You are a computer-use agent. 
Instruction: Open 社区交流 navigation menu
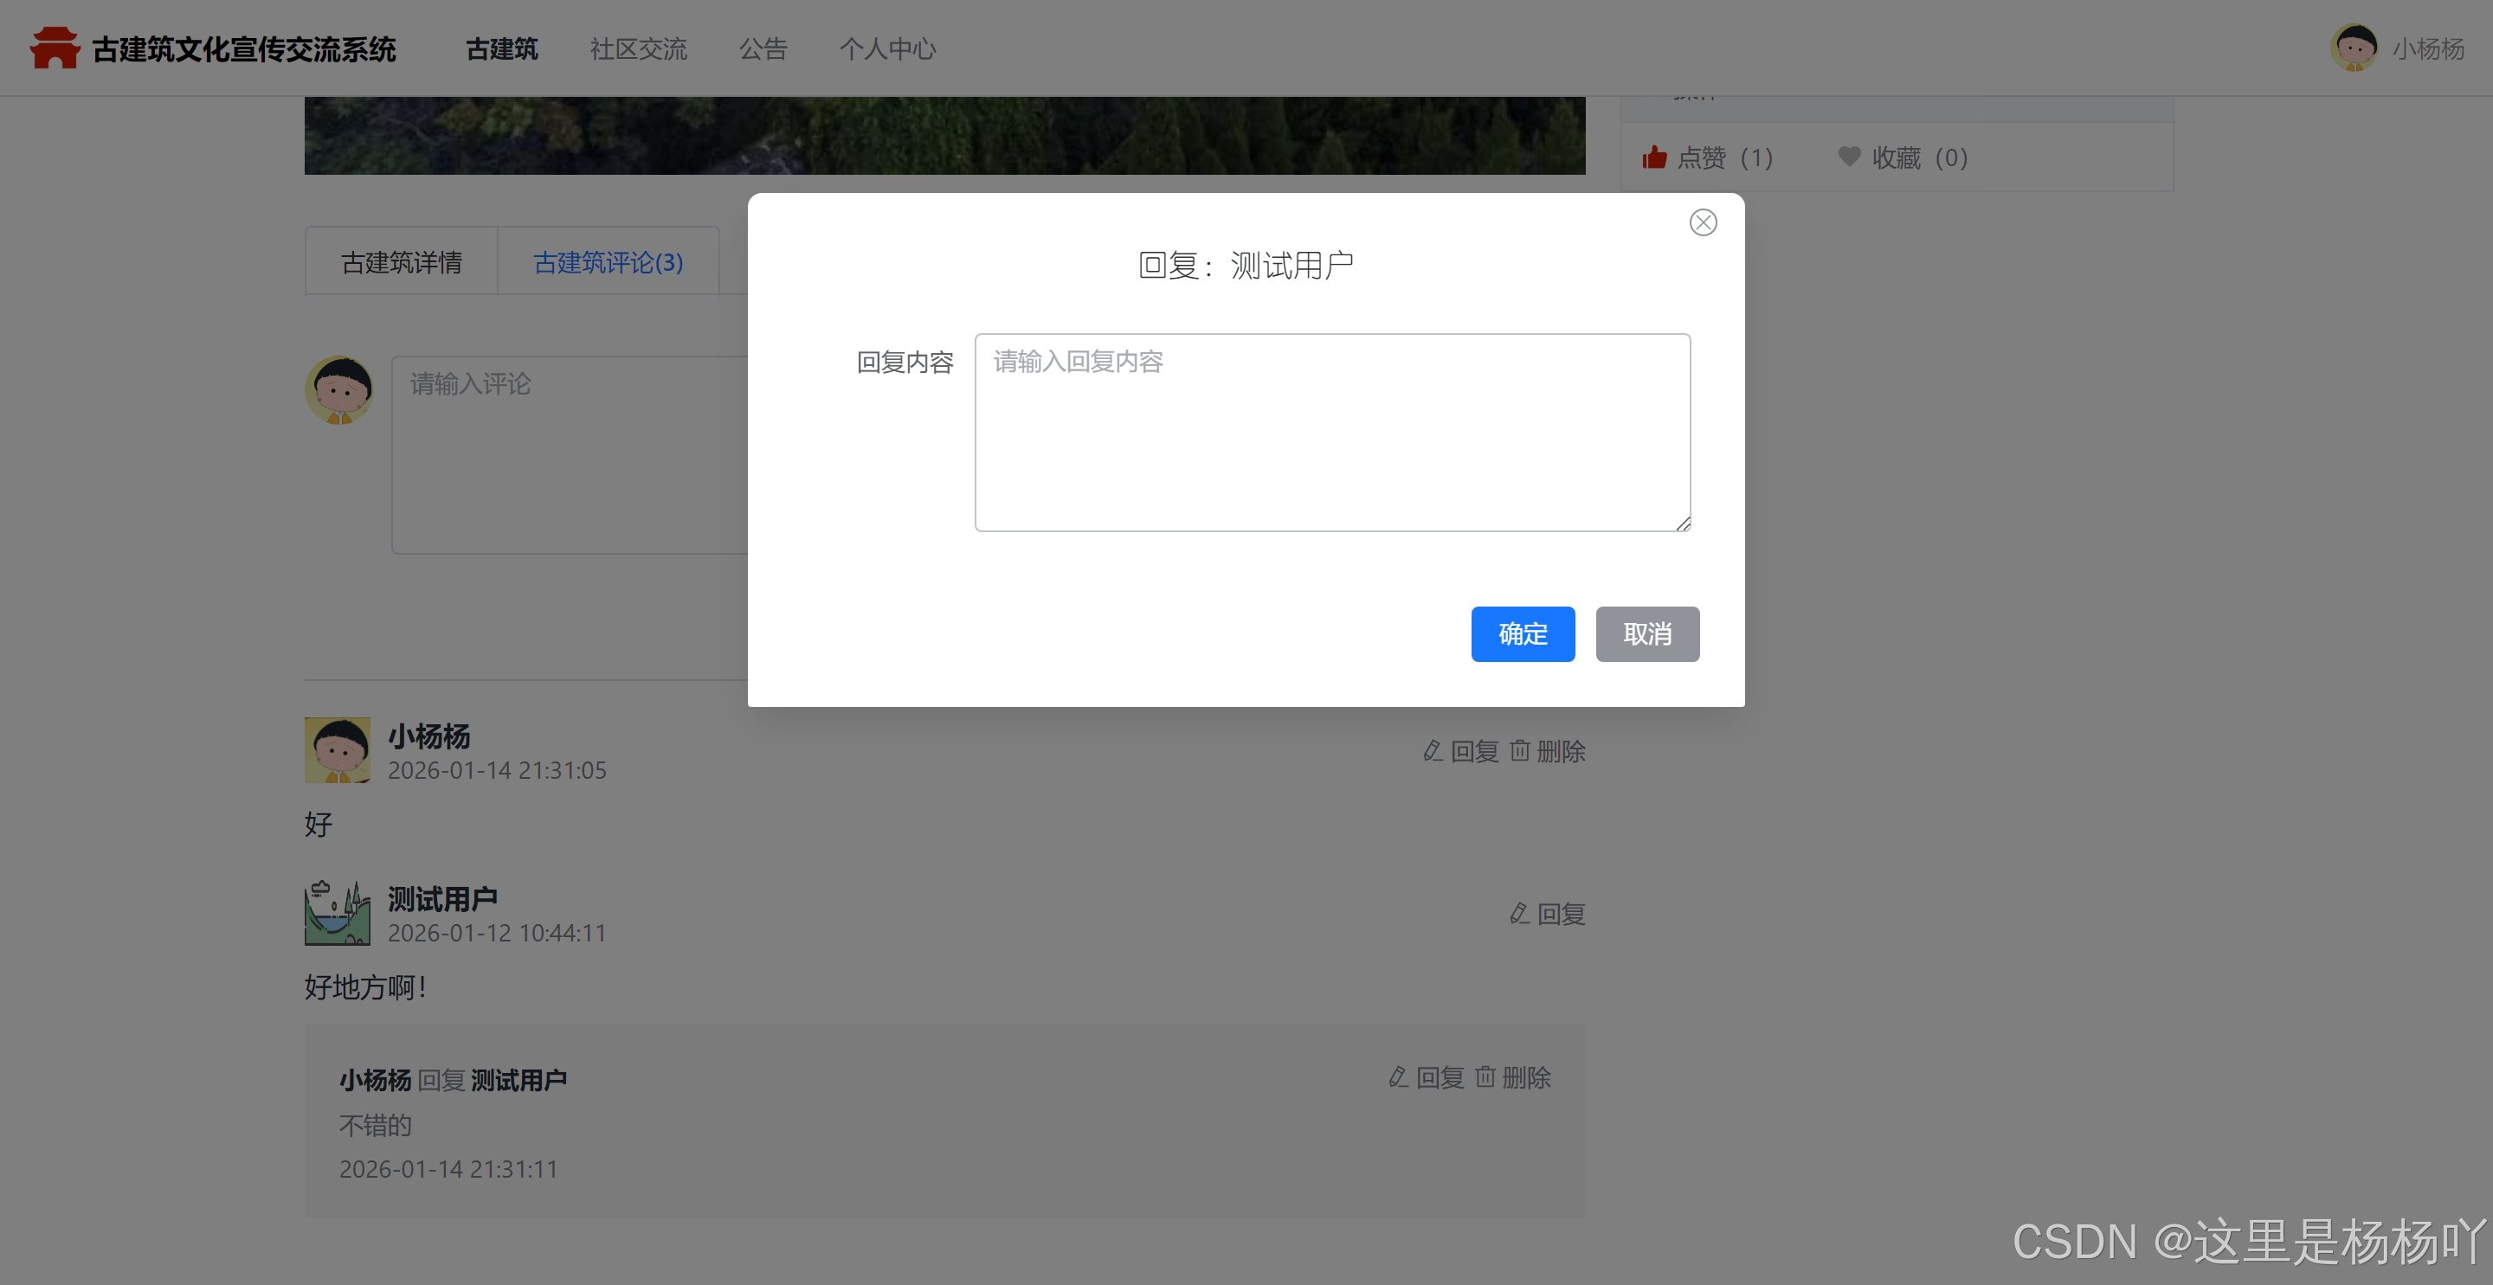(x=638, y=48)
